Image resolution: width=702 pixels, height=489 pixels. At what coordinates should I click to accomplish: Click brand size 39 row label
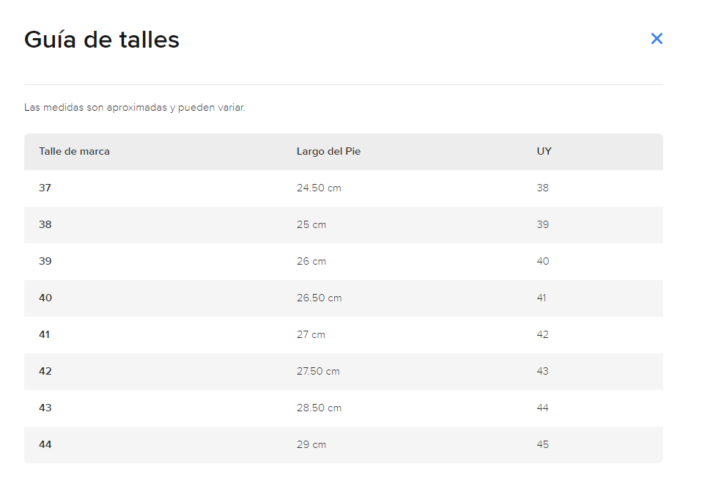coord(45,262)
